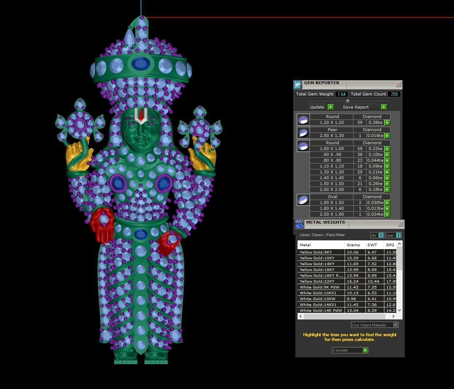
Task: Select the Yellow Gold:10KY row
Action: (x=347, y=258)
